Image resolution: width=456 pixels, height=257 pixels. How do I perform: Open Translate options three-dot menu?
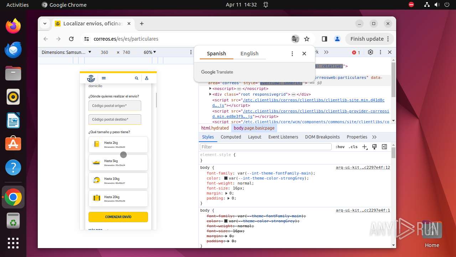[x=292, y=54]
